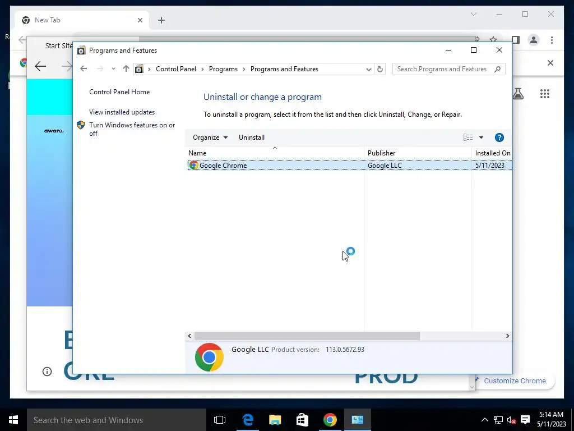This screenshot has height=431, width=574.
Task: Click the horizontal scrollbar right arrow
Action: pyautogui.click(x=507, y=336)
